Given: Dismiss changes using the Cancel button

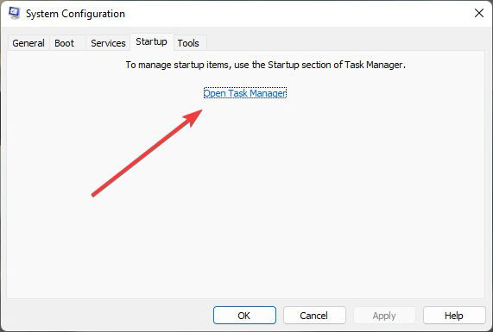Looking at the screenshot, I should [314, 316].
